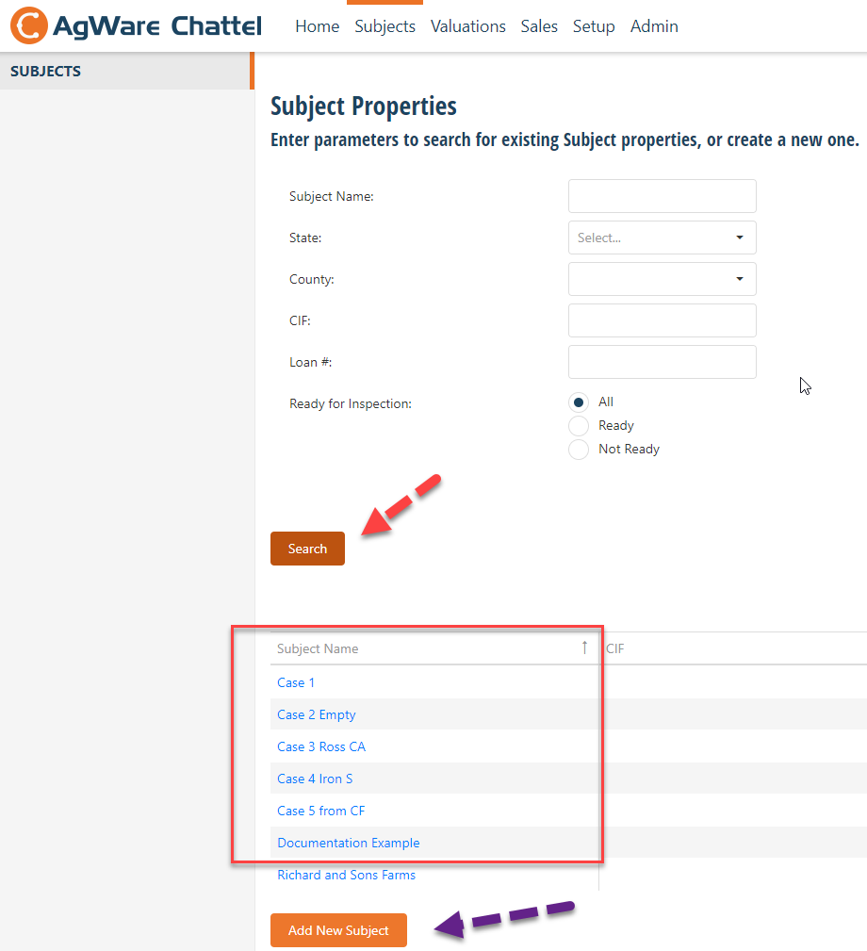Open the State dropdown
Viewport: 867px width, 951px height.
(x=663, y=238)
